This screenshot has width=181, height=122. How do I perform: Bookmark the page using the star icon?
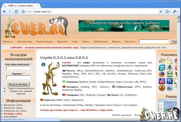click(x=23, y=12)
